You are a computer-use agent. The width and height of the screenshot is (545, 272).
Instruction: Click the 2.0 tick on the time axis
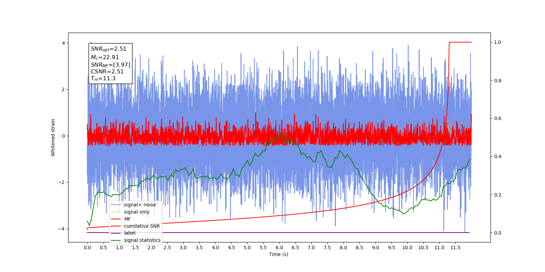point(151,248)
